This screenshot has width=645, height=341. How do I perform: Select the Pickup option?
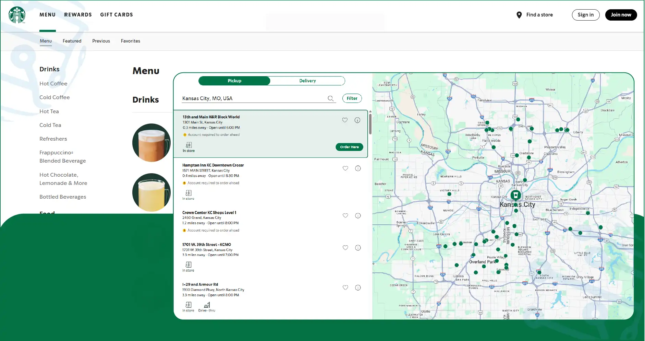click(x=234, y=81)
